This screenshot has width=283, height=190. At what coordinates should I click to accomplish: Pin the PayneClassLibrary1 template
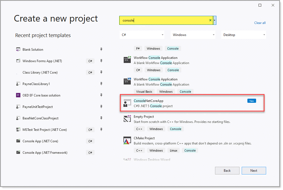coord(101,84)
